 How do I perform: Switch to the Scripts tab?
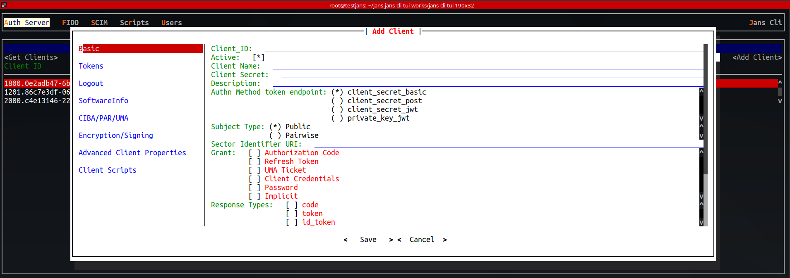pyautogui.click(x=134, y=23)
